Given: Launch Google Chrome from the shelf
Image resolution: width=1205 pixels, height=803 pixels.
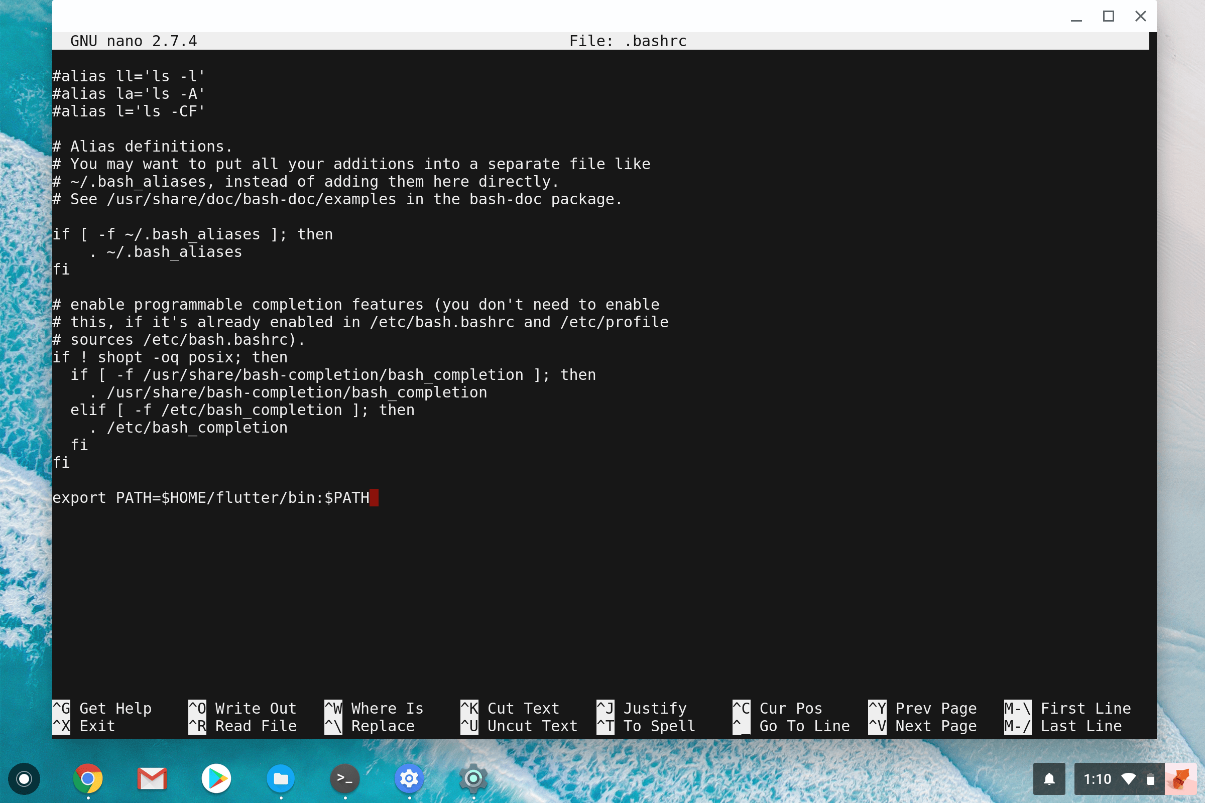Looking at the screenshot, I should click(87, 779).
